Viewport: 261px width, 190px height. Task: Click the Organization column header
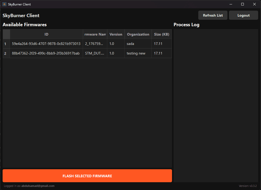(138, 34)
